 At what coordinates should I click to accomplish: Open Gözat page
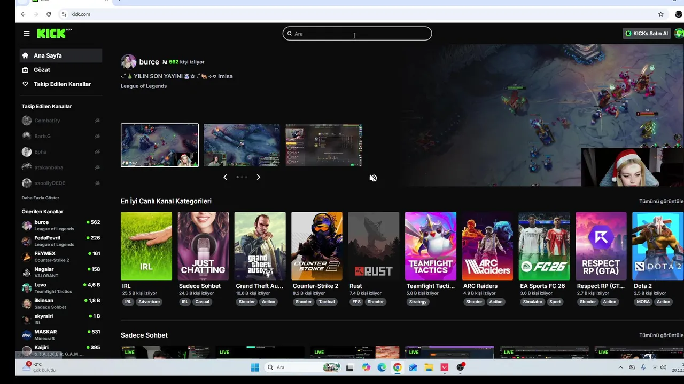coord(61,70)
